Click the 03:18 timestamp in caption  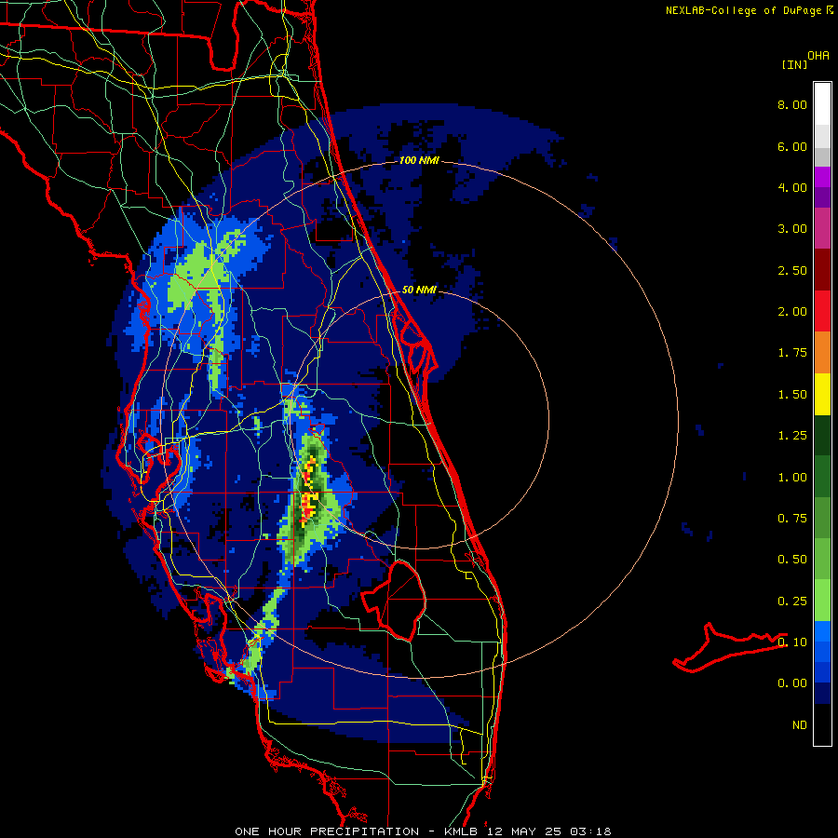point(590,831)
